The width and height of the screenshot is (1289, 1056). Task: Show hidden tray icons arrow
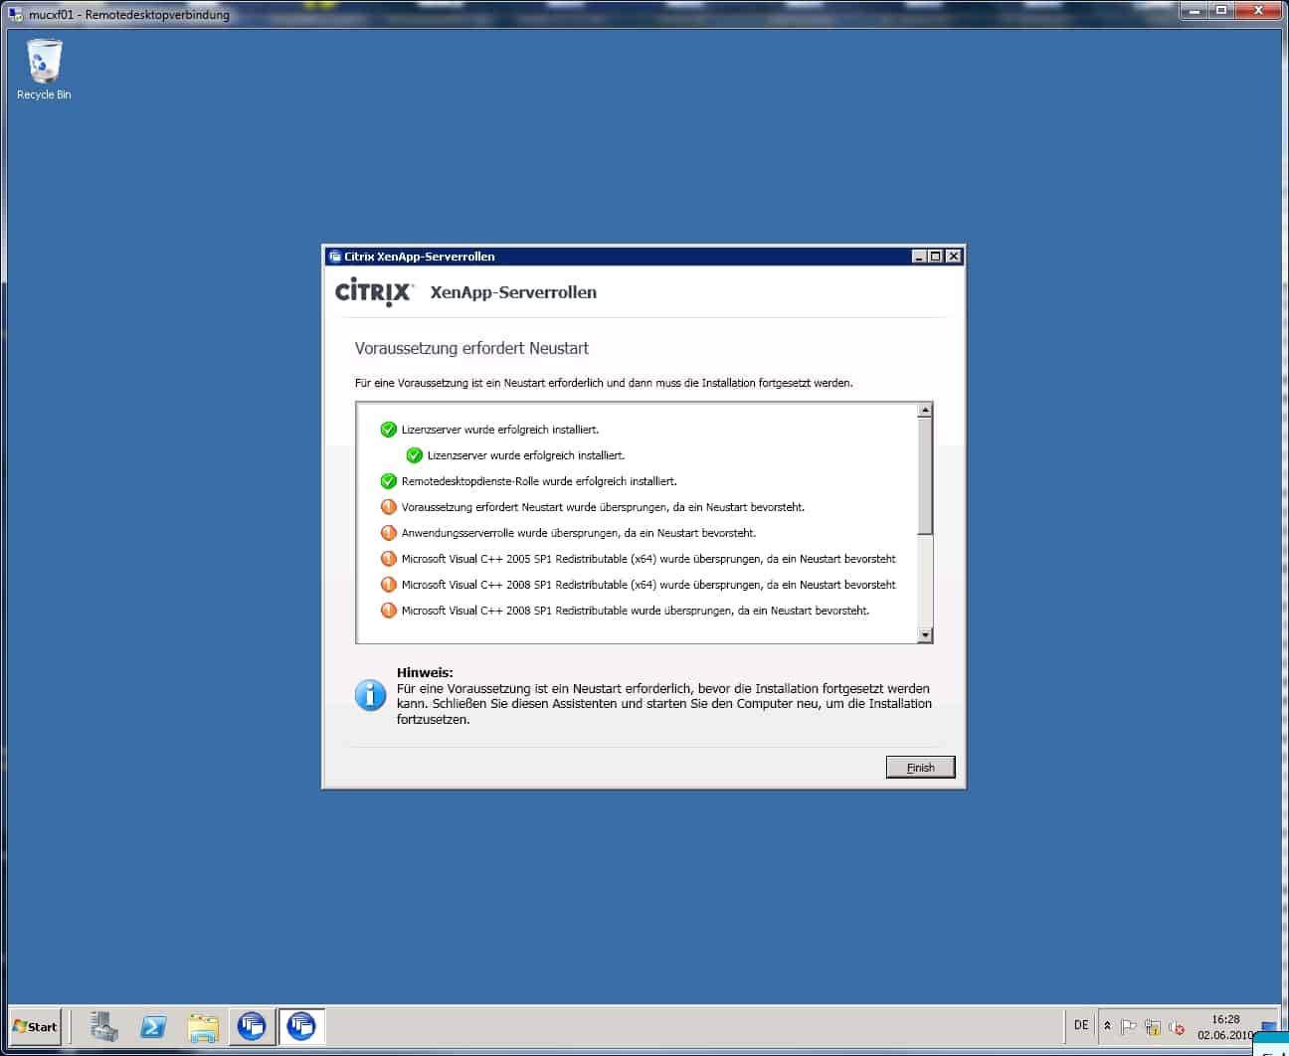pyautogui.click(x=1107, y=1025)
